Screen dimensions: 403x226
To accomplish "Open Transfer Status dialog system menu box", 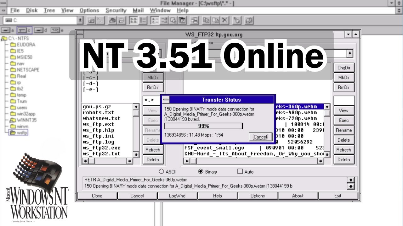I will 165,100.
